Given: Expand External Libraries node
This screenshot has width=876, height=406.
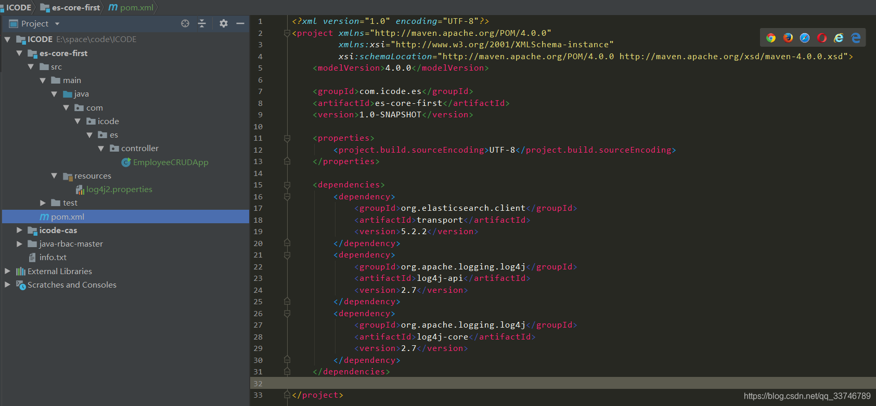Looking at the screenshot, I should click(x=7, y=271).
